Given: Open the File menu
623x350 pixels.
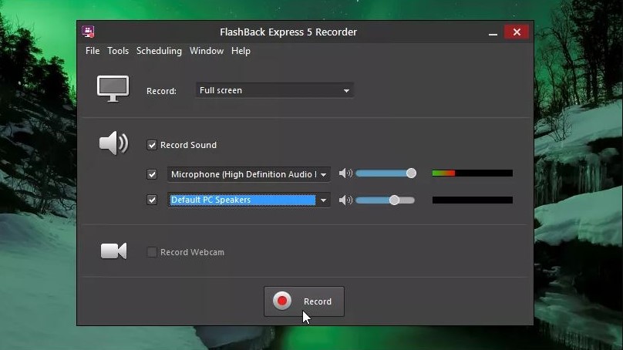Looking at the screenshot, I should point(93,51).
